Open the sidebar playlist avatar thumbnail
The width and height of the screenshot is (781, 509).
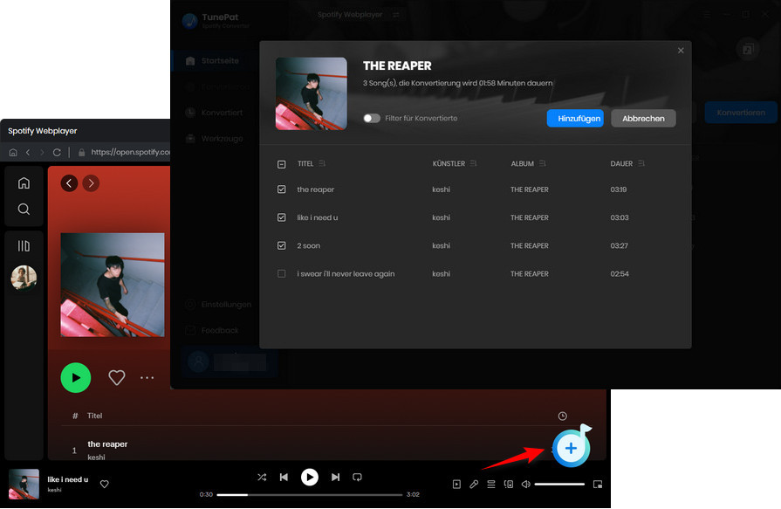coord(24,277)
